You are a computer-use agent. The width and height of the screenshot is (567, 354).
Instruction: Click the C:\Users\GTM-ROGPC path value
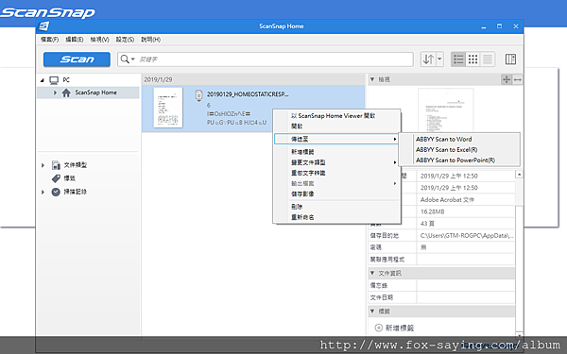point(467,235)
